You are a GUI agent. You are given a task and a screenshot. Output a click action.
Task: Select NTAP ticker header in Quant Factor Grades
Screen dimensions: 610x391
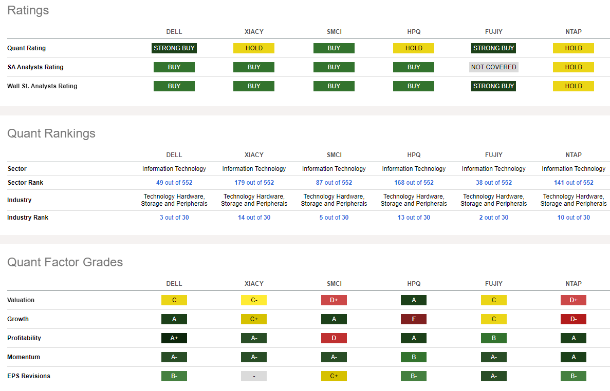click(574, 284)
